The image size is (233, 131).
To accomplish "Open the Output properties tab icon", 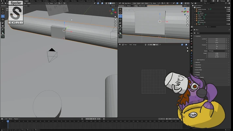I will pyautogui.click(x=191, y=36).
